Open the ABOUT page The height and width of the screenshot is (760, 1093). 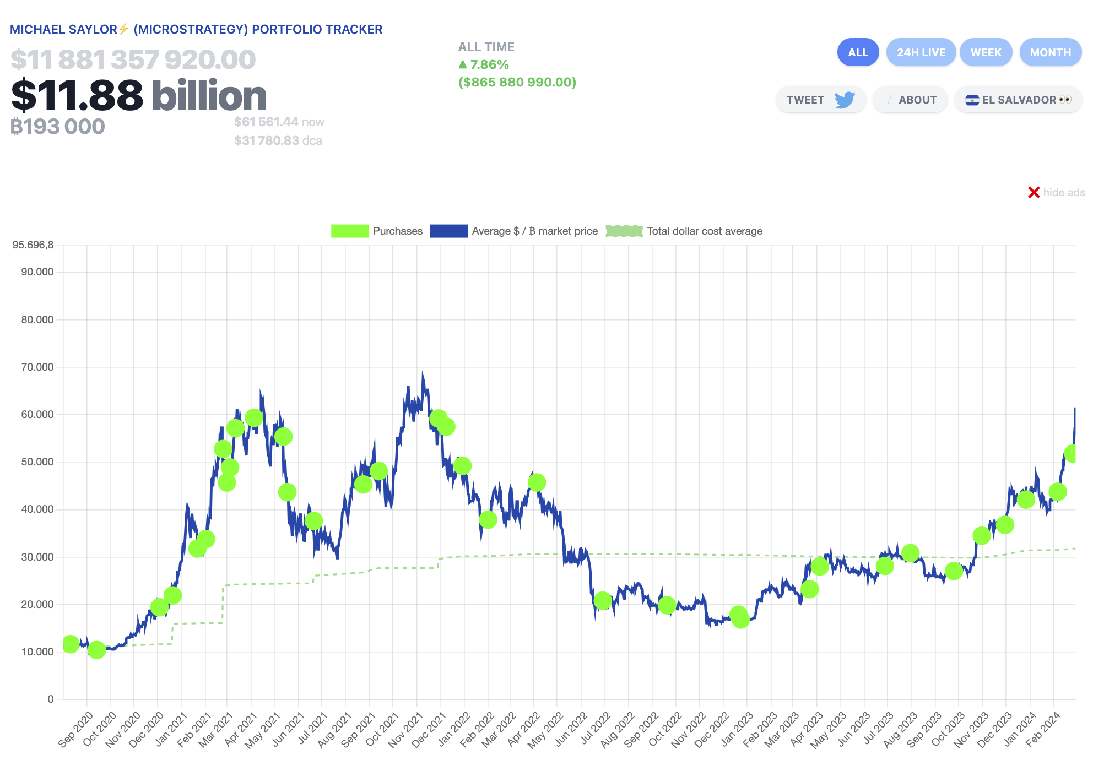coord(910,100)
